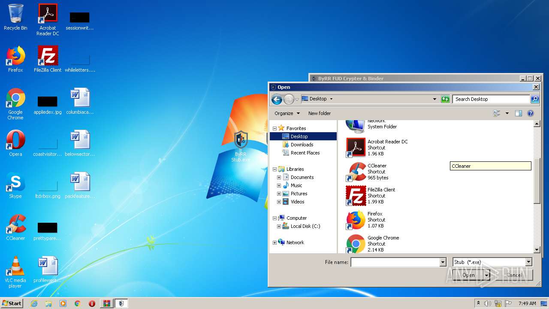Click the File name input field

tap(395, 262)
